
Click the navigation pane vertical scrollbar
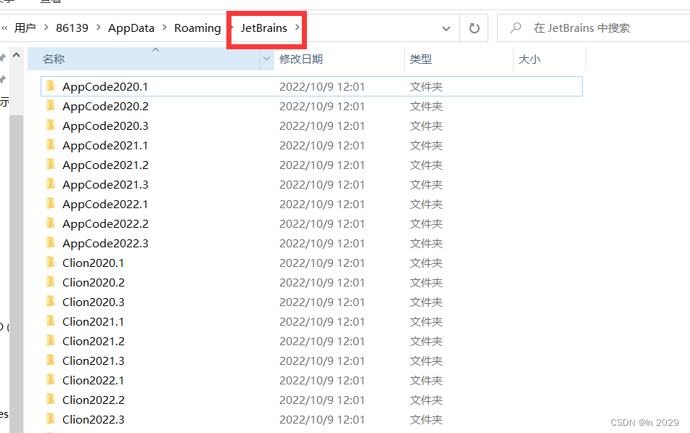pyautogui.click(x=16, y=273)
